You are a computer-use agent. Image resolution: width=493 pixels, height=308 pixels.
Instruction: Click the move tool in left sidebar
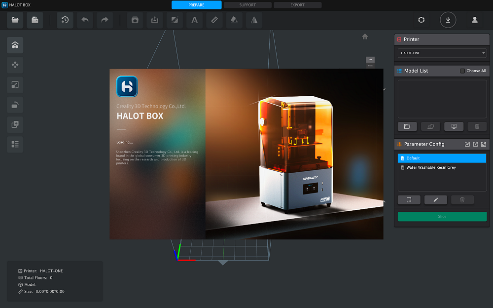pos(15,65)
